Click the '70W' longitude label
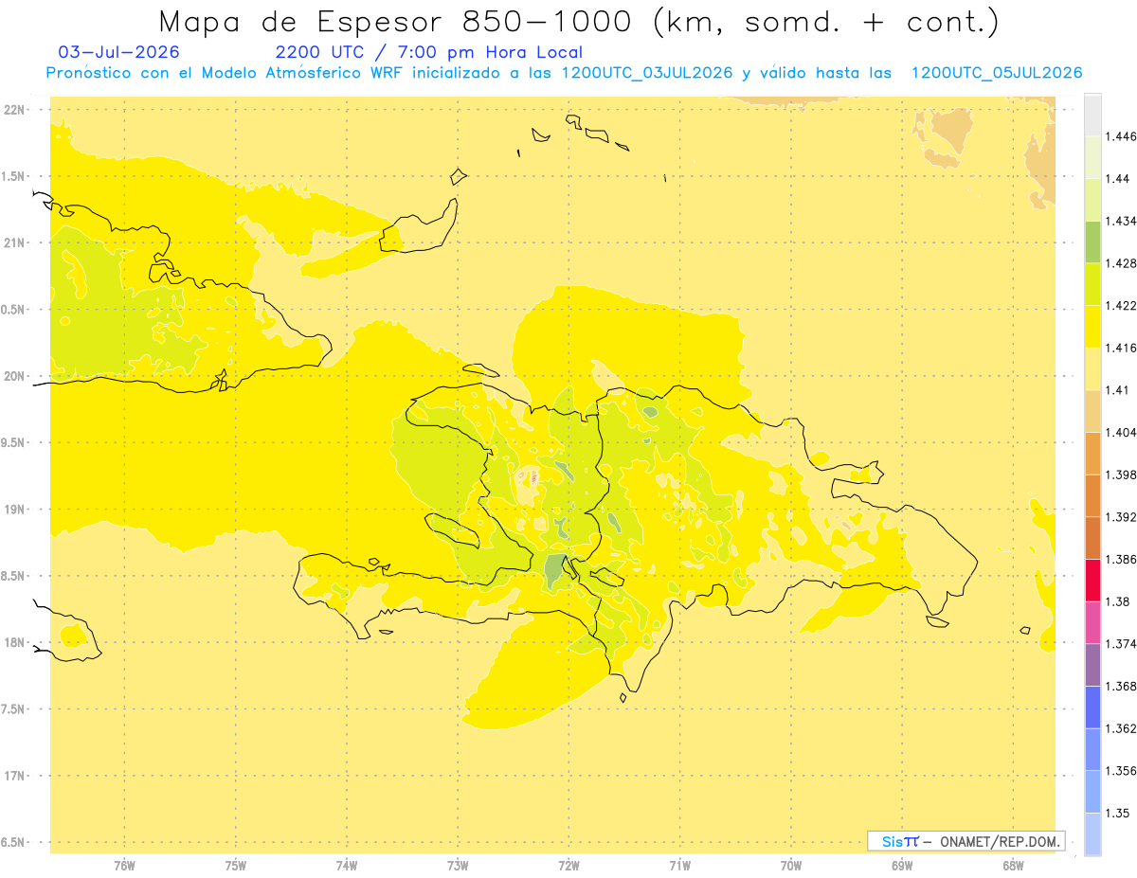Screen dimensions: 1137x878 [x=791, y=865]
